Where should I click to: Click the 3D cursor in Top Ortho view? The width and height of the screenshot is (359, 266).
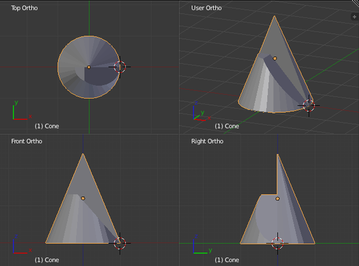[x=120, y=67]
